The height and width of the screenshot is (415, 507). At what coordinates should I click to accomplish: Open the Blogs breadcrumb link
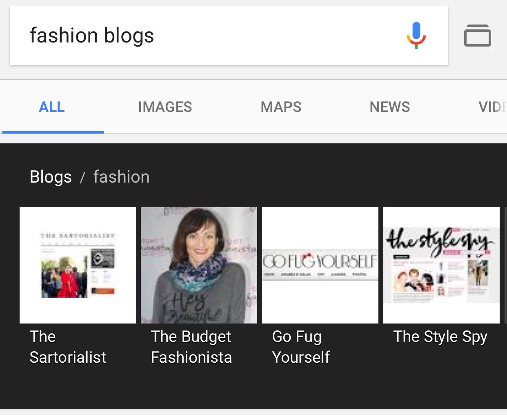point(51,177)
